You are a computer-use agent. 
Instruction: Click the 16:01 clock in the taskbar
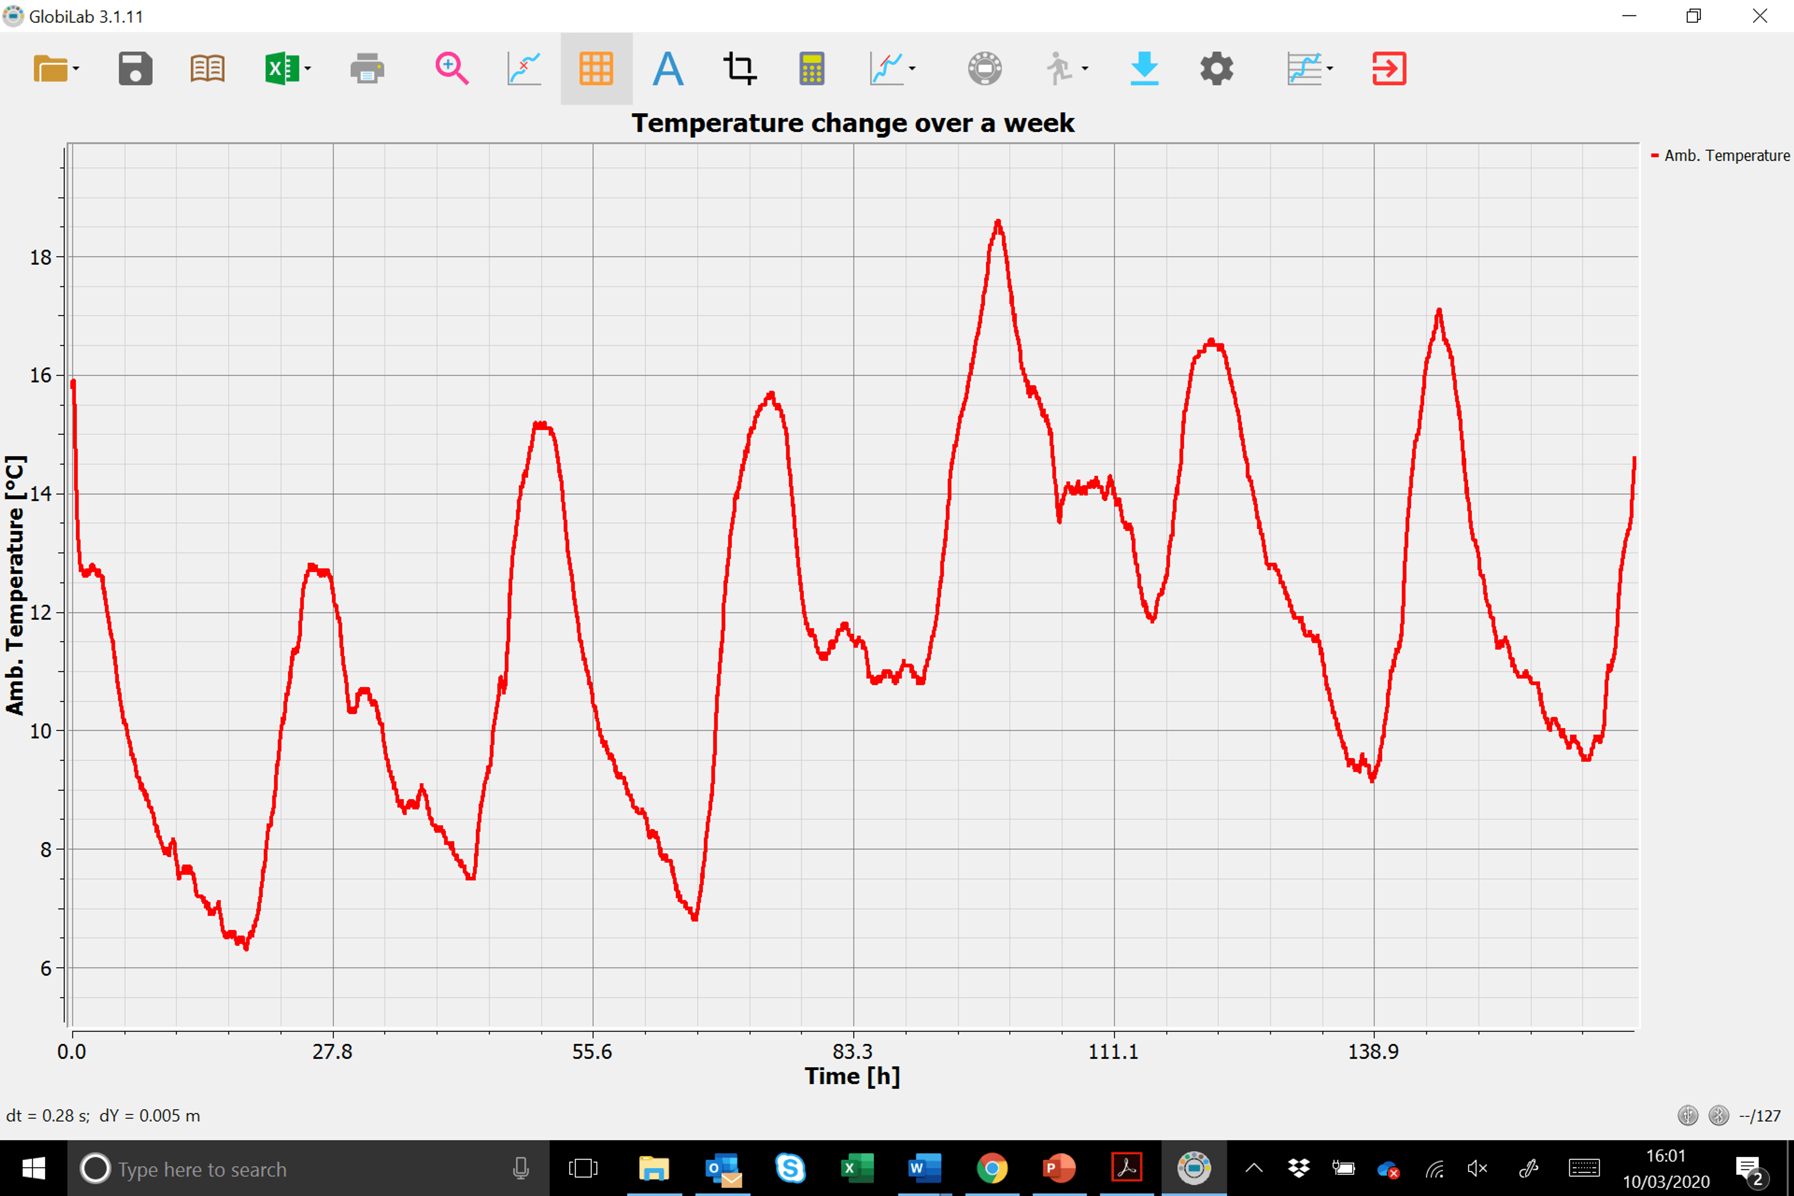1665,1156
